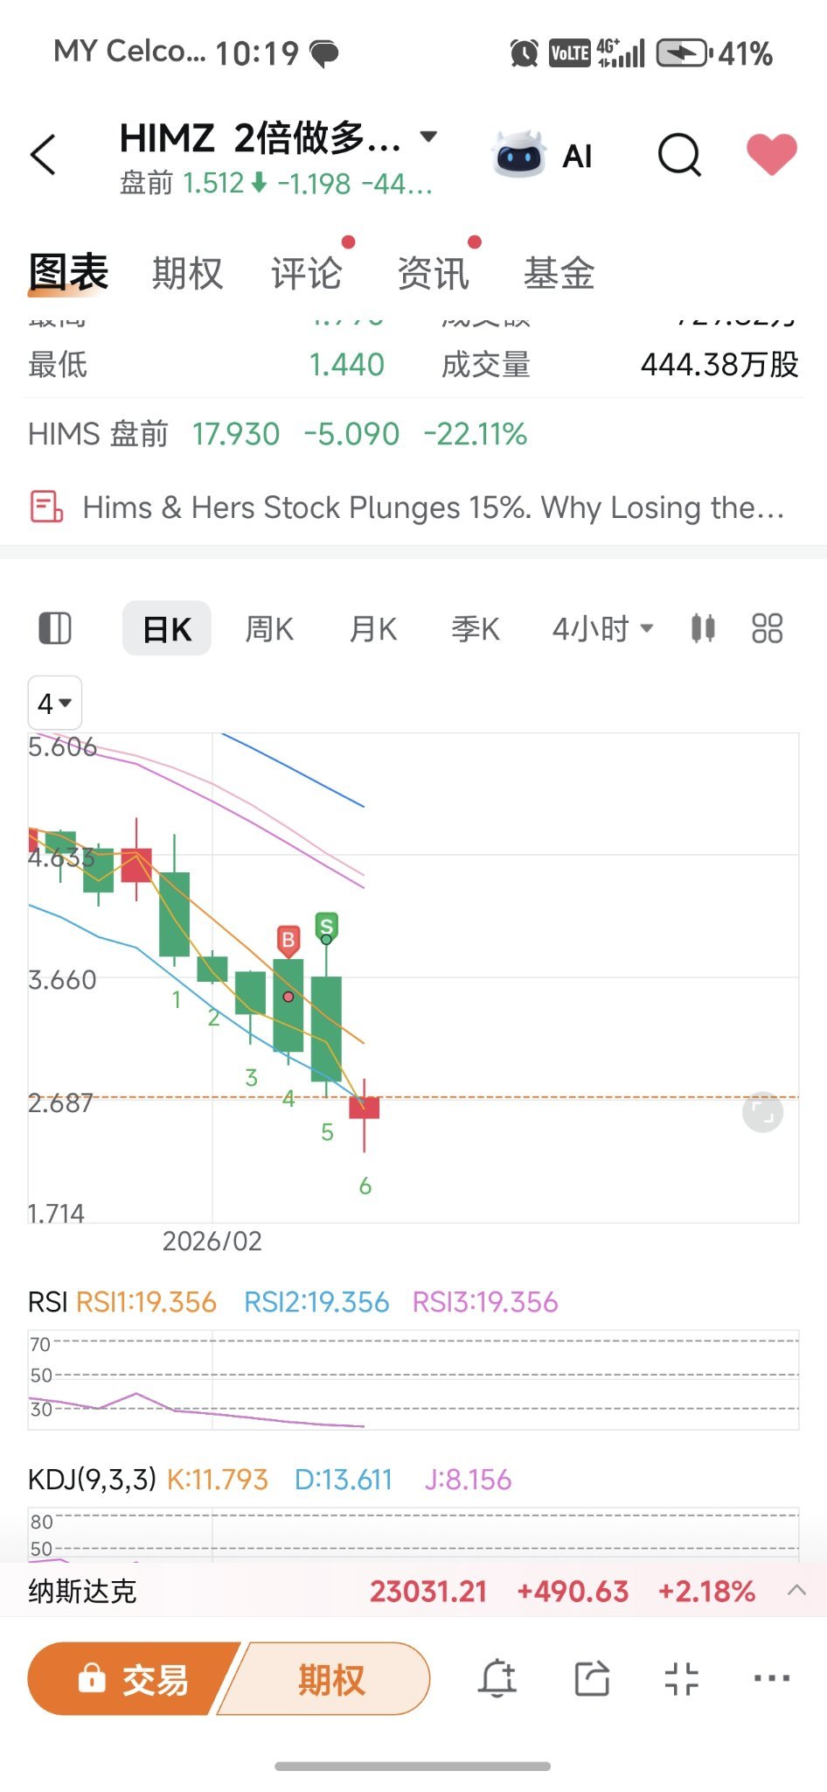Expand the HIMZ ticker dropdown arrow
The height and width of the screenshot is (1792, 827).
click(x=428, y=136)
